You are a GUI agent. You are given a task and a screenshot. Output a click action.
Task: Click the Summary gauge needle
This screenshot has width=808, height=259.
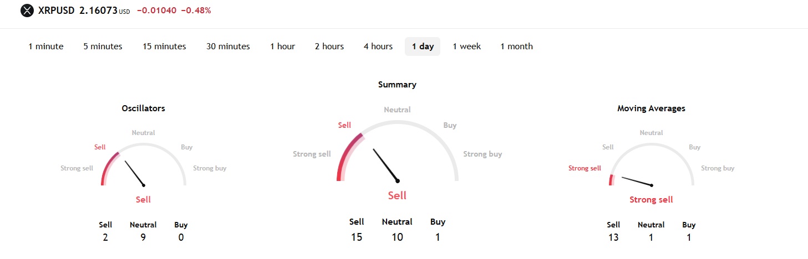[x=385, y=164]
